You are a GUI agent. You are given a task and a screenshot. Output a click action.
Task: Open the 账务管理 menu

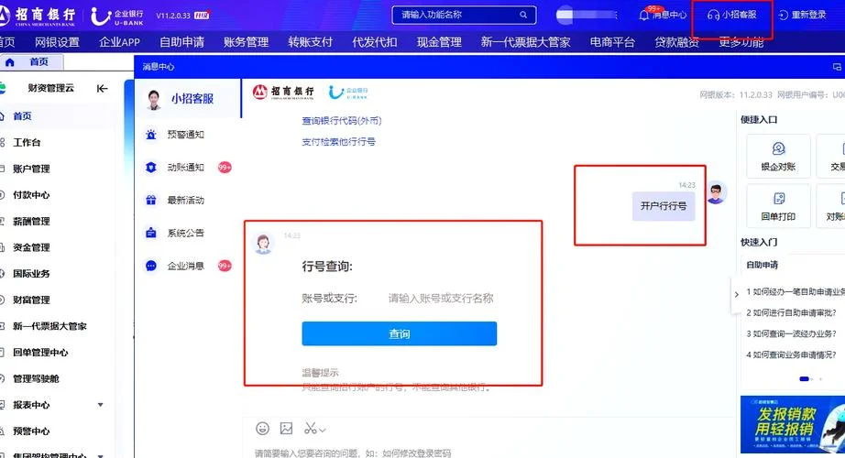[247, 42]
